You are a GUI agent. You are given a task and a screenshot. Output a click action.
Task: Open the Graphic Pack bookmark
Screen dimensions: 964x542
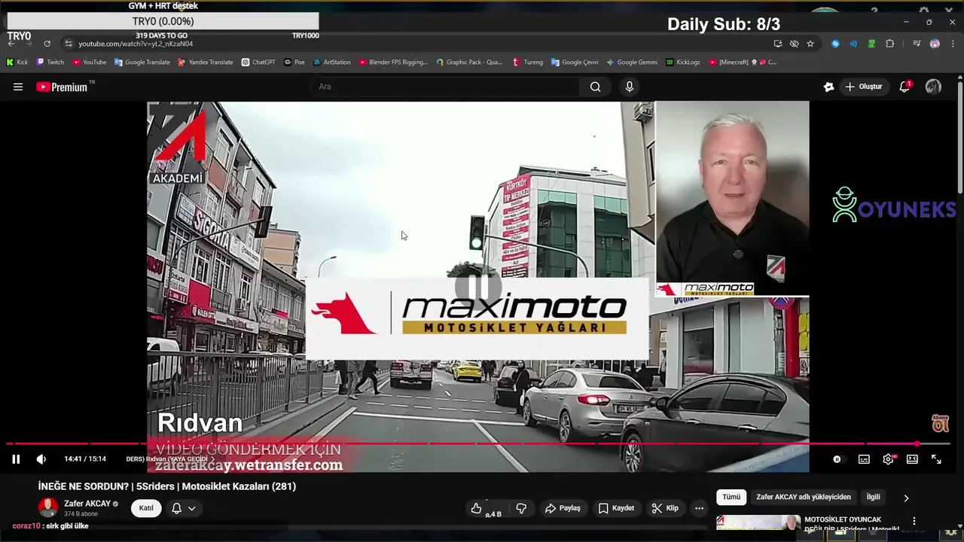469,62
